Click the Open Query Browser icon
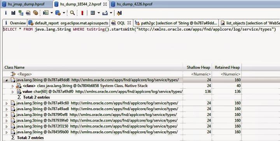The width and height of the screenshot is (280, 141). tap(58, 13)
